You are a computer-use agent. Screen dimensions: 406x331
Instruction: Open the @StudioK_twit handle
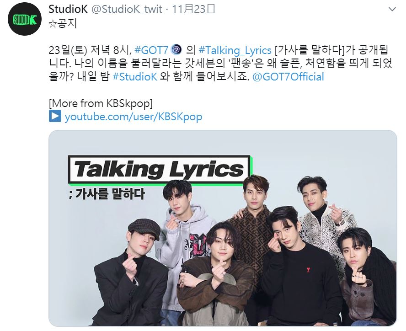click(127, 9)
